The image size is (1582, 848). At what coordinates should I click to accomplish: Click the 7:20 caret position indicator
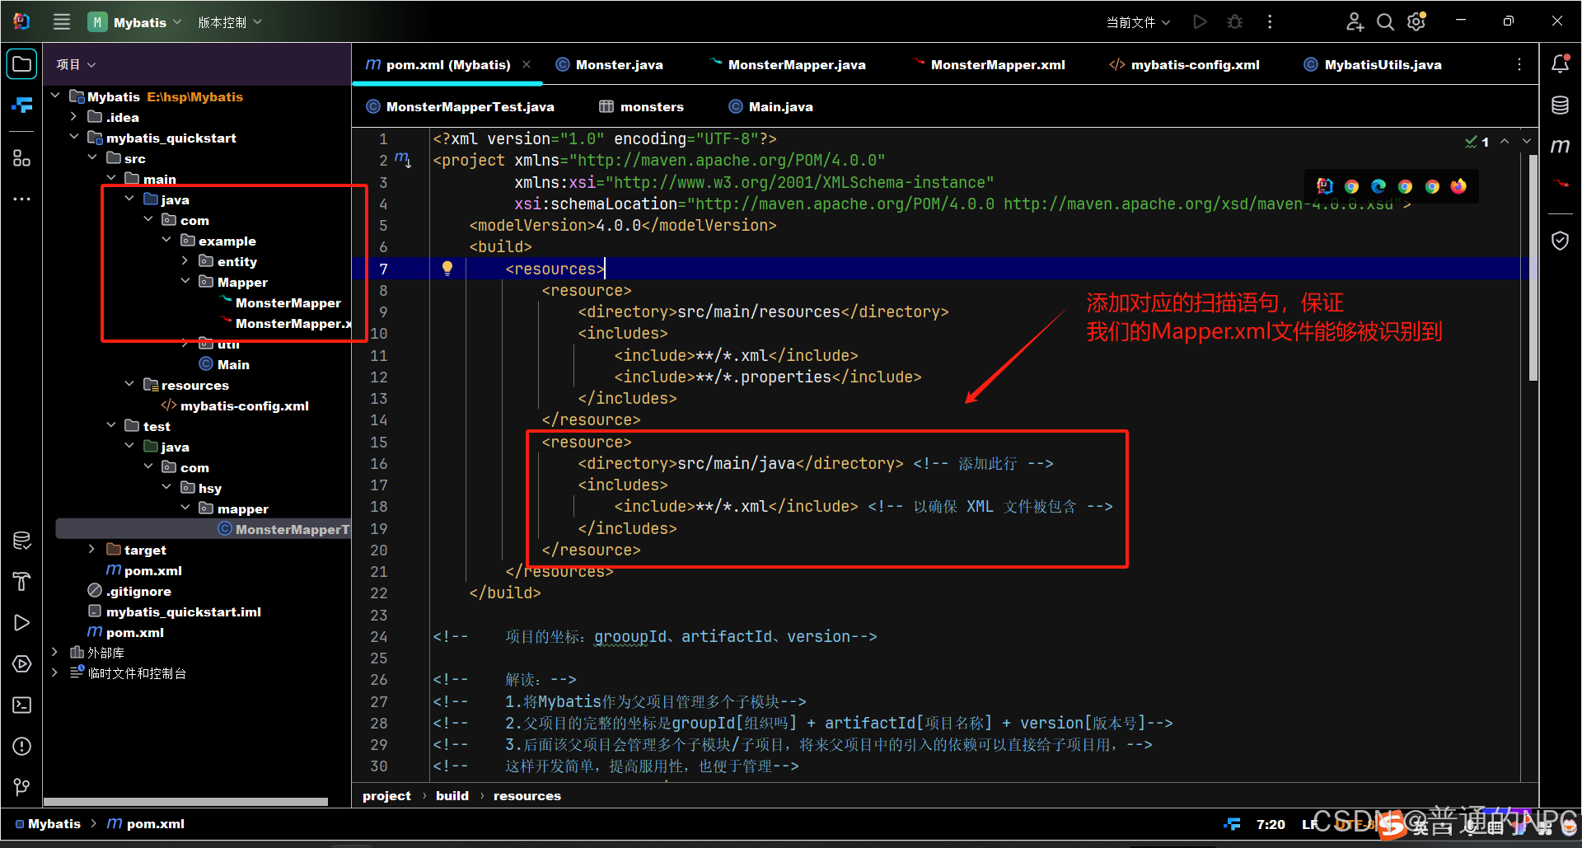pyautogui.click(x=1271, y=823)
